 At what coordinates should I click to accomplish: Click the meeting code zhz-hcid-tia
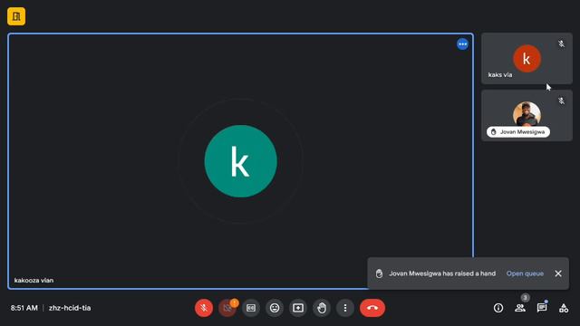point(70,308)
